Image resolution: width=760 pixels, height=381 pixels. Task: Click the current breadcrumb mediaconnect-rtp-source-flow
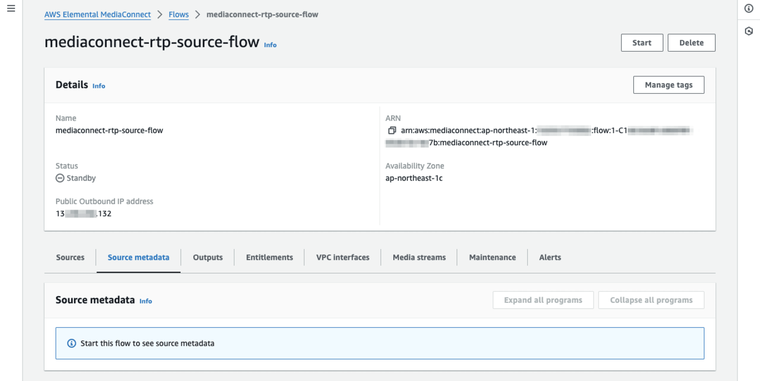pyautogui.click(x=262, y=14)
